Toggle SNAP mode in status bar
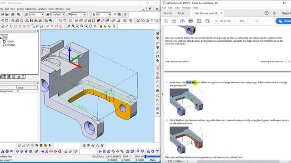This screenshot has width=291, height=163. click(125, 157)
